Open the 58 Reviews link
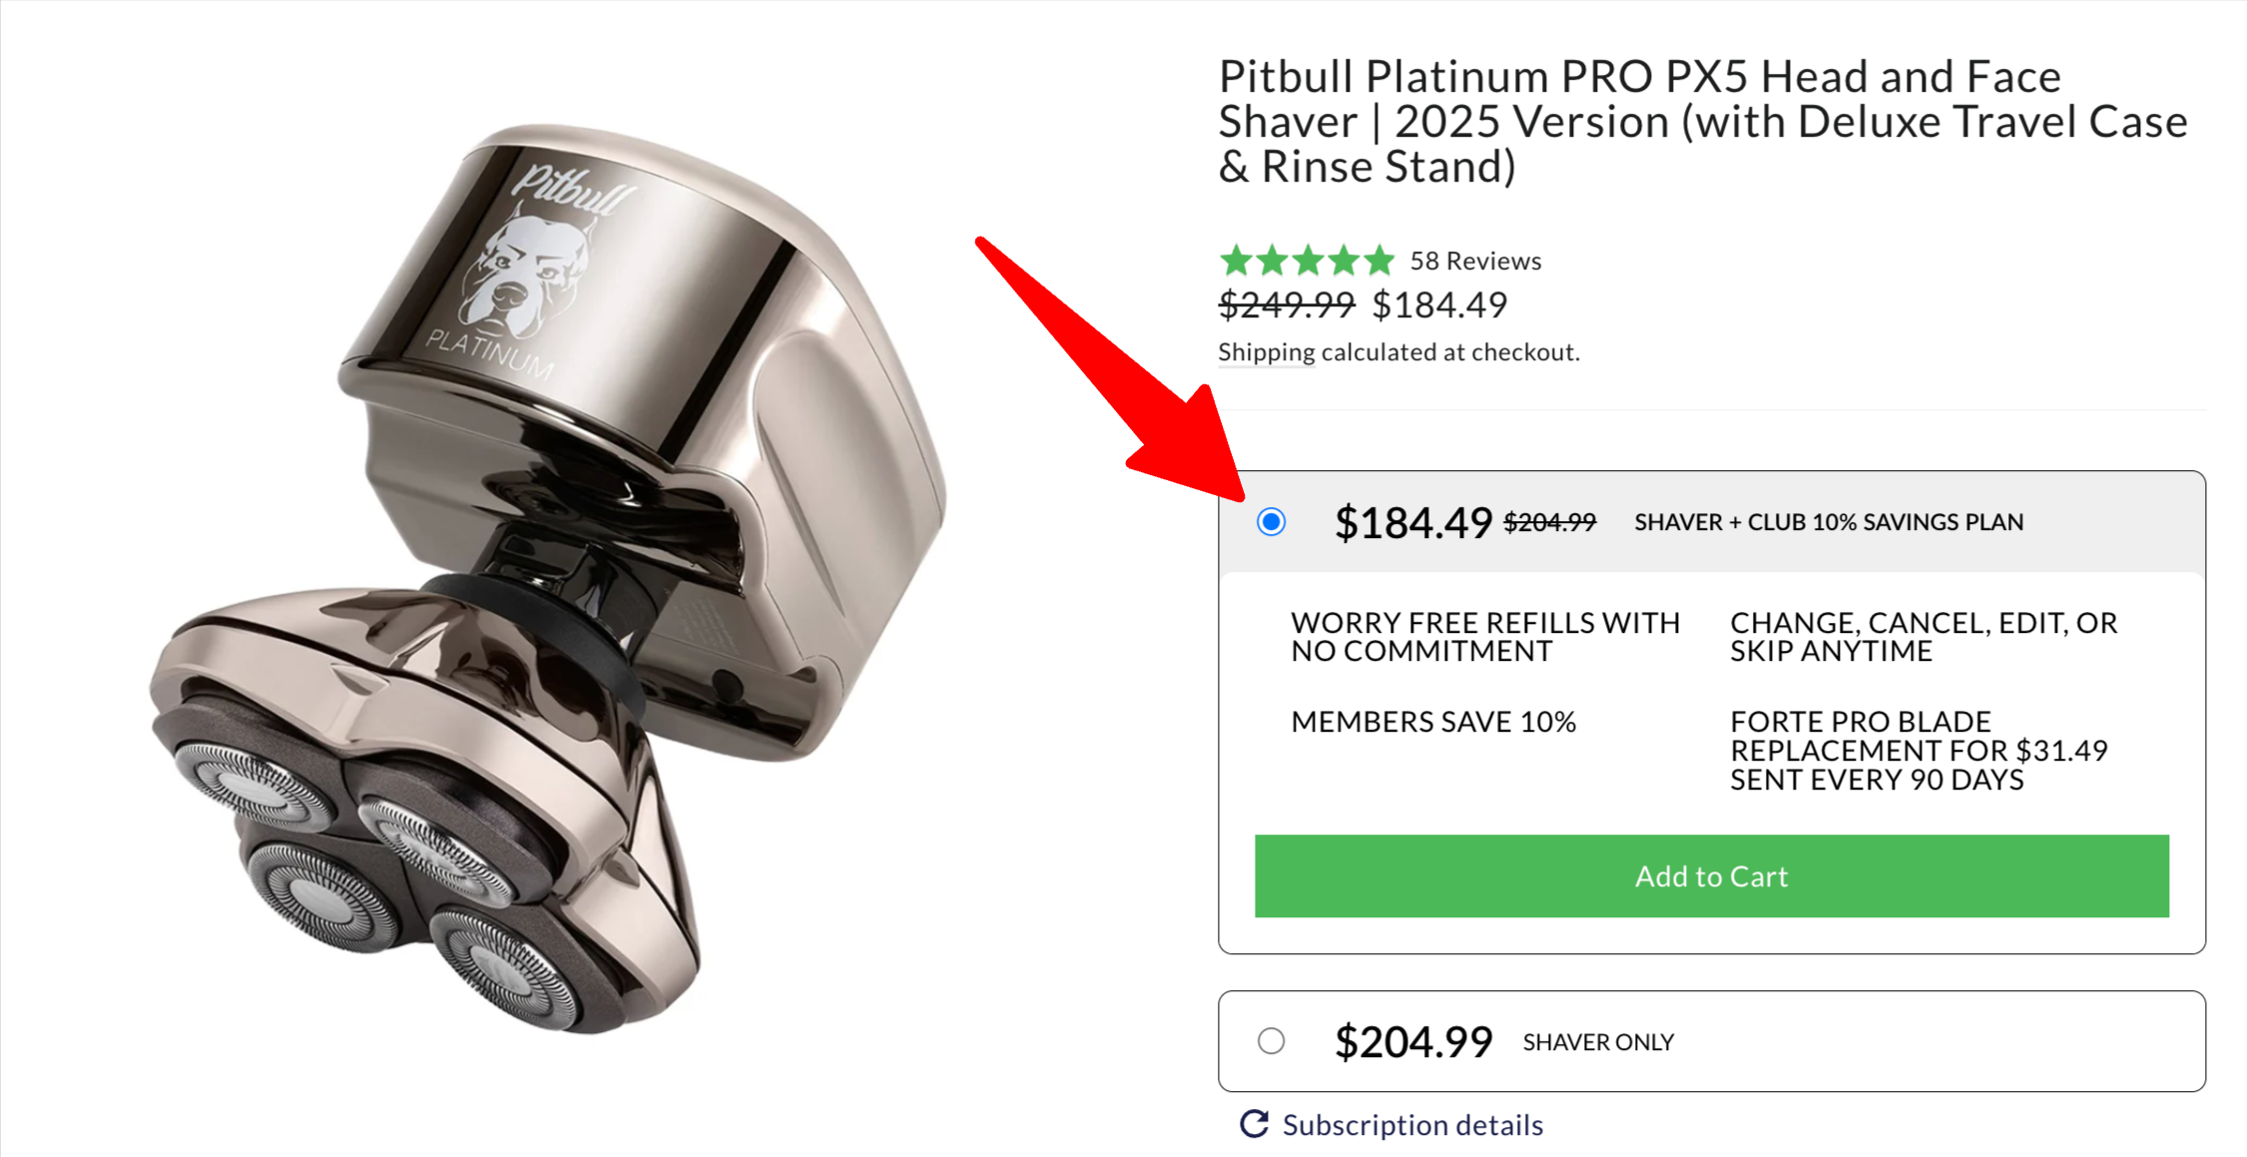This screenshot has height=1157, width=2247. (1474, 262)
